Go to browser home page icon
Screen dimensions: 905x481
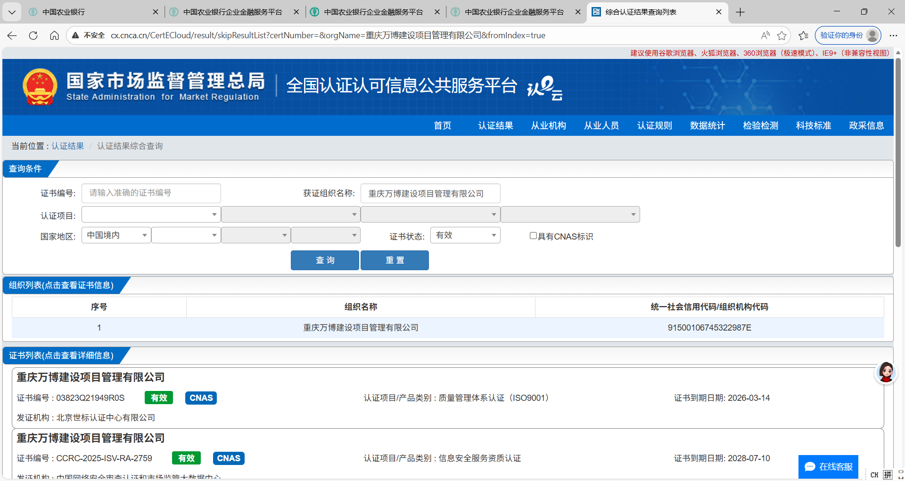[55, 35]
